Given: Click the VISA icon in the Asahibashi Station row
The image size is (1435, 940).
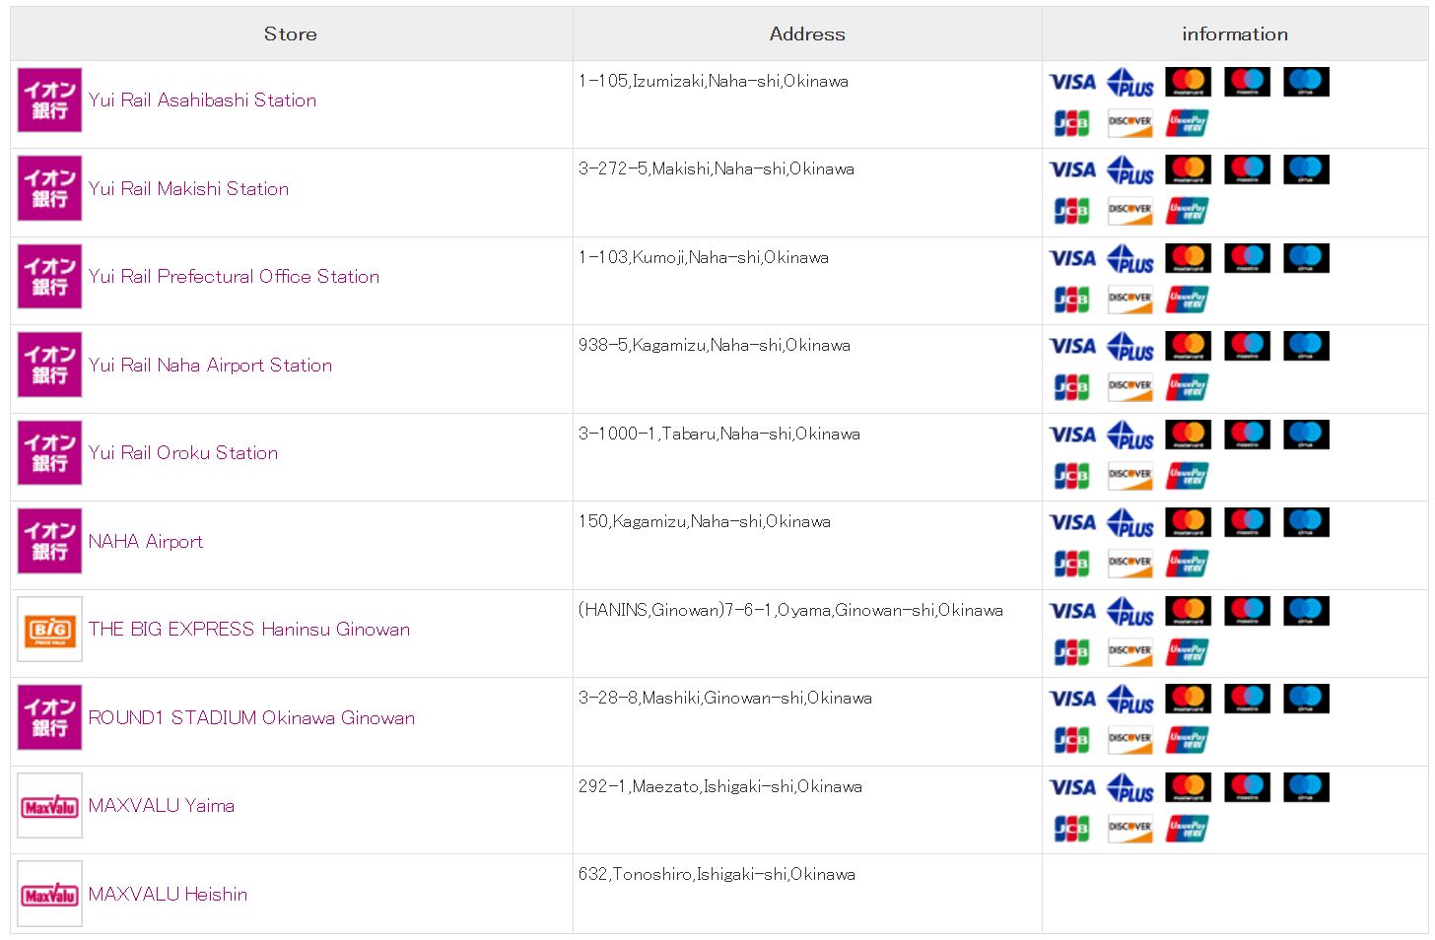Looking at the screenshot, I should point(1072,82).
